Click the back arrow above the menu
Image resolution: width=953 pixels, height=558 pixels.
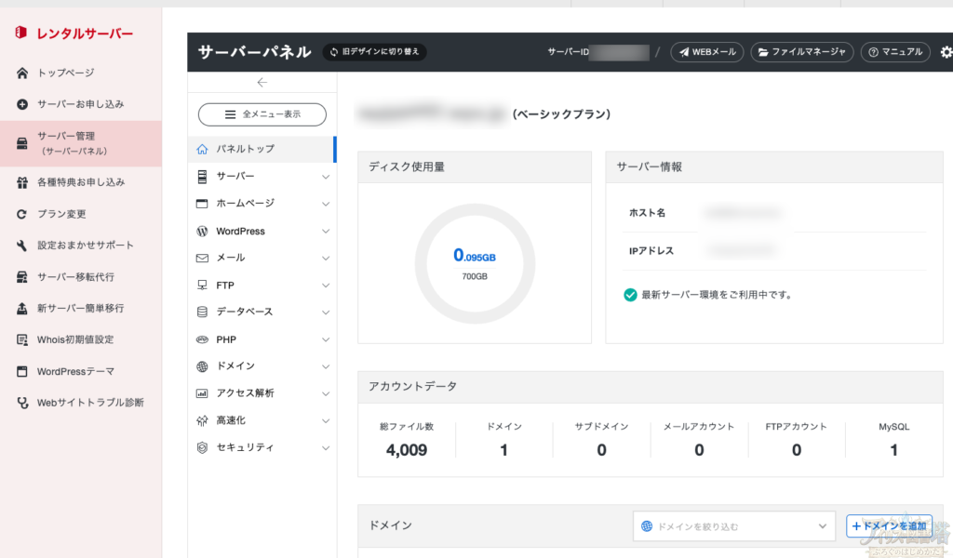pyautogui.click(x=262, y=83)
